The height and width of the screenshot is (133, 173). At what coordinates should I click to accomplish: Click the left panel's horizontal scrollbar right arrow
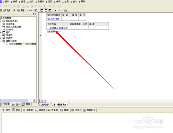[x=34, y=101]
